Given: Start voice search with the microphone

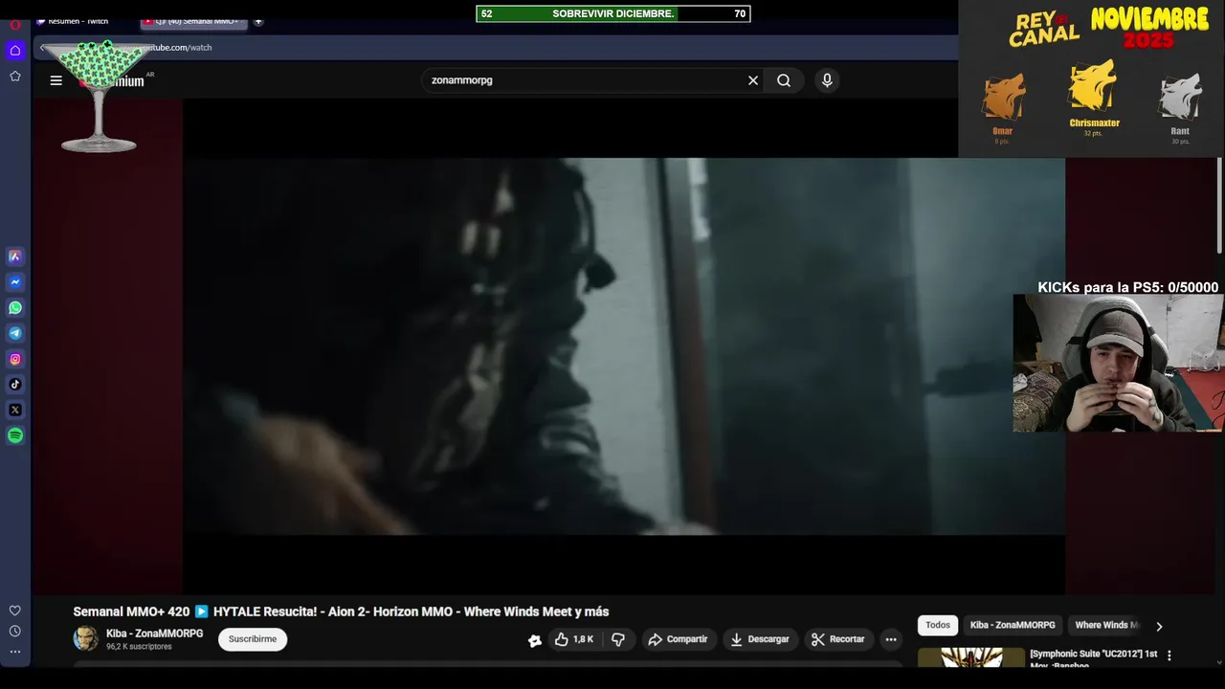Looking at the screenshot, I should pos(827,80).
